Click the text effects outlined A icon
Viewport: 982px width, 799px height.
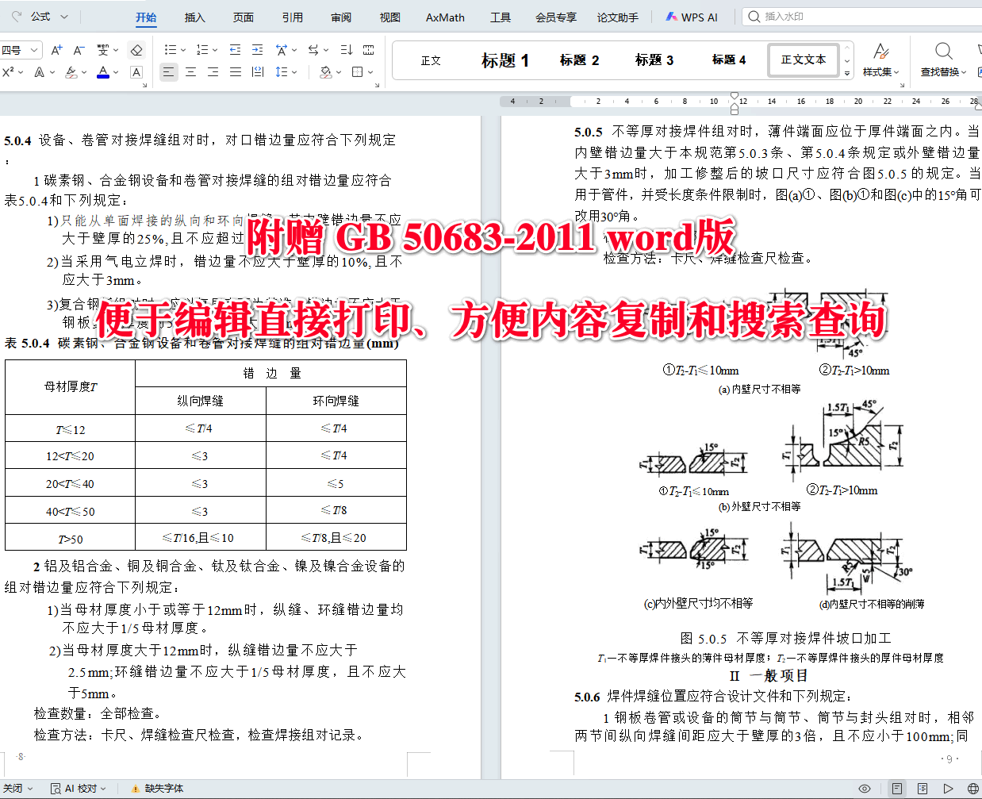click(39, 72)
